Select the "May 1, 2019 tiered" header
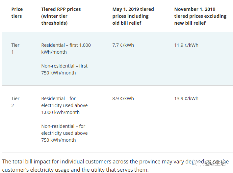This screenshot has width=233, height=173. [x=133, y=9]
